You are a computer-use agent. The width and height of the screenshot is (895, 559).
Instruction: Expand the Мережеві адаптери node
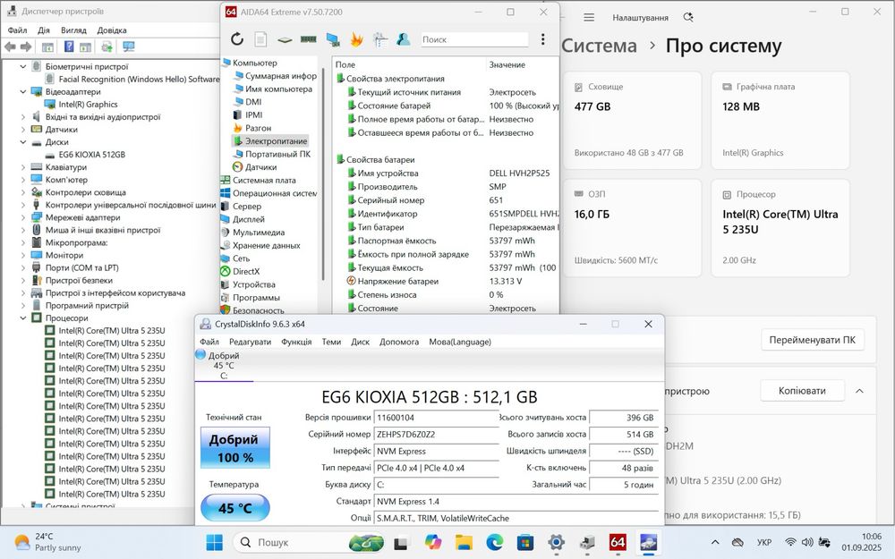(x=23, y=217)
